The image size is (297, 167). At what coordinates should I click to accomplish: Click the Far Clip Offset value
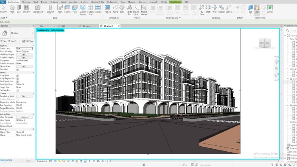pyautogui.click(x=24, y=84)
